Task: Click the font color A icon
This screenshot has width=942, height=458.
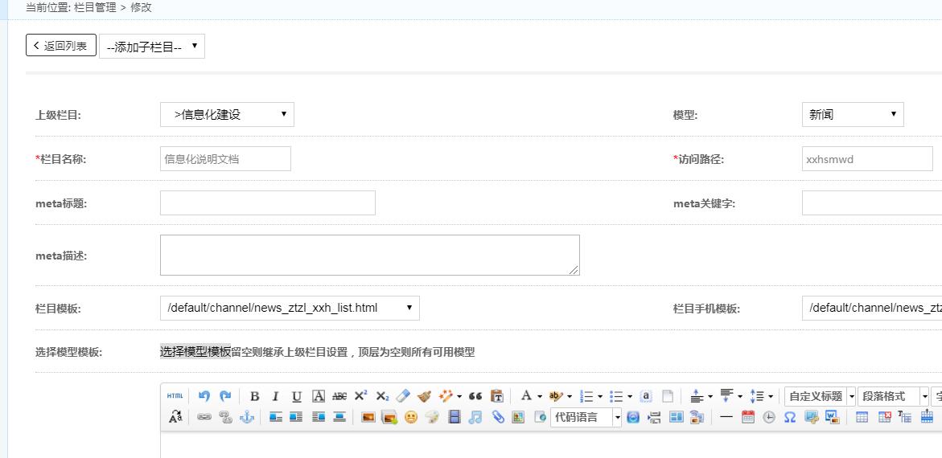Action: tap(526, 396)
